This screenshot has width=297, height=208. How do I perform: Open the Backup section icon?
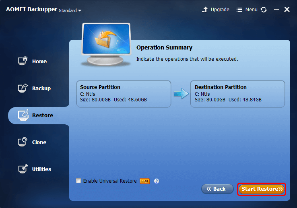pos(23,88)
